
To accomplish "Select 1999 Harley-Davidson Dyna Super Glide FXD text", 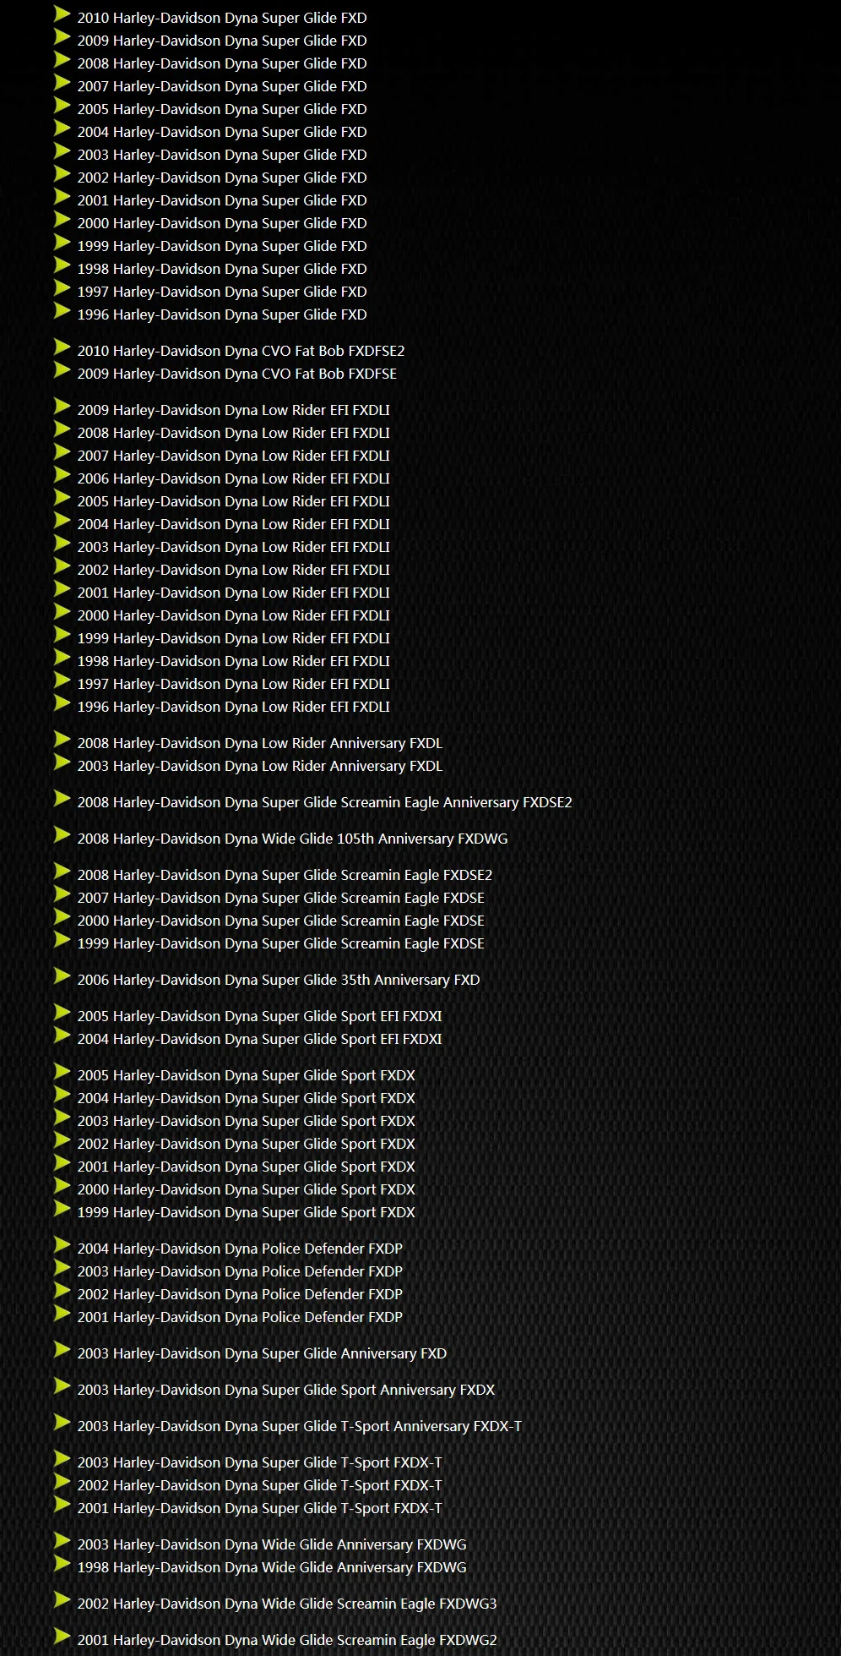I will point(222,246).
